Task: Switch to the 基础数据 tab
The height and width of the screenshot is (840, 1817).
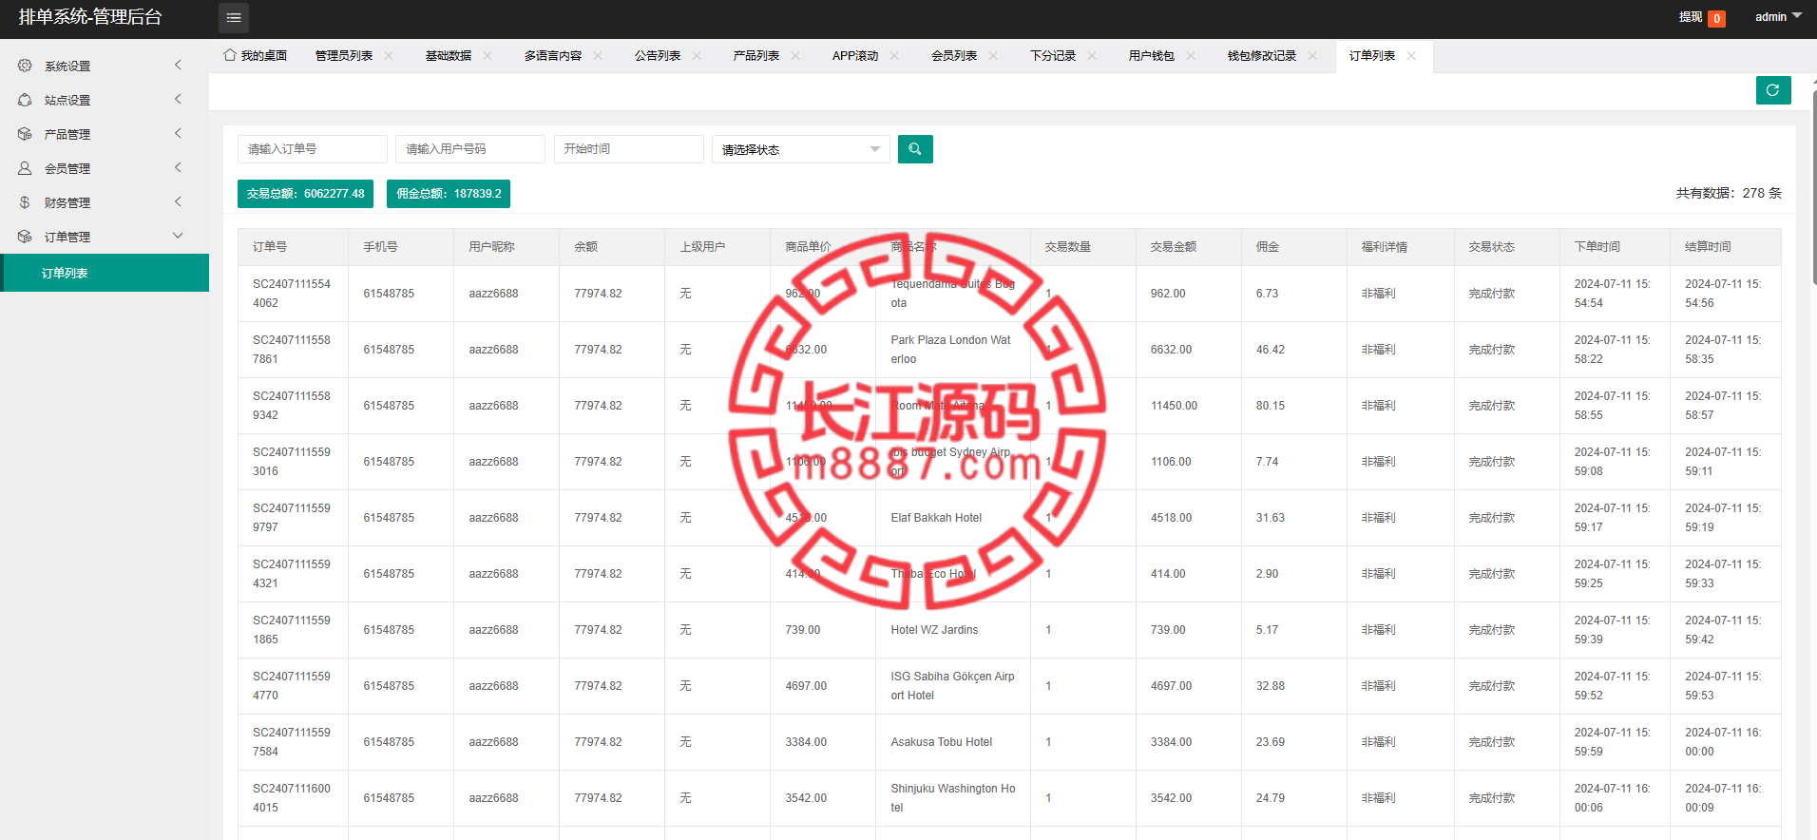Action: (449, 56)
